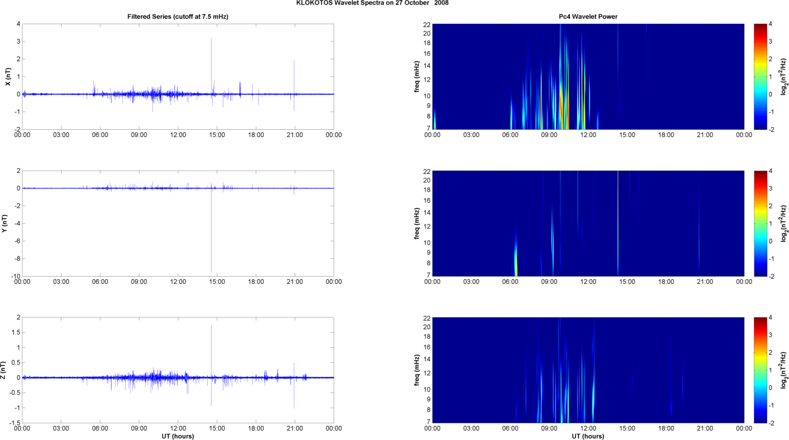Select the 'Filtered Series (cutoff at 7.5 mHz)' heading
789x440 pixels.
pos(177,17)
